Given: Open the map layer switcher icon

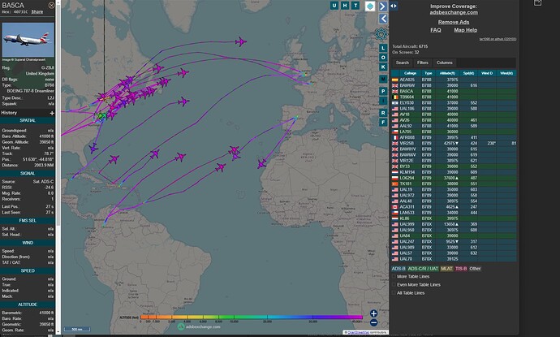Looking at the screenshot, I should pos(370,6).
